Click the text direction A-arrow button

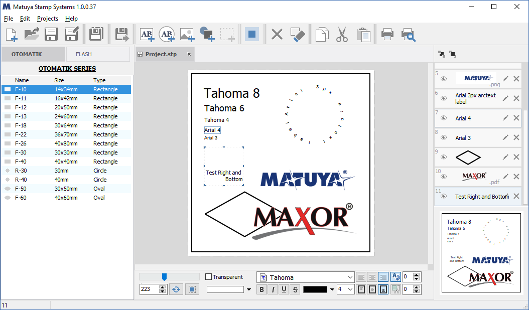(395, 277)
